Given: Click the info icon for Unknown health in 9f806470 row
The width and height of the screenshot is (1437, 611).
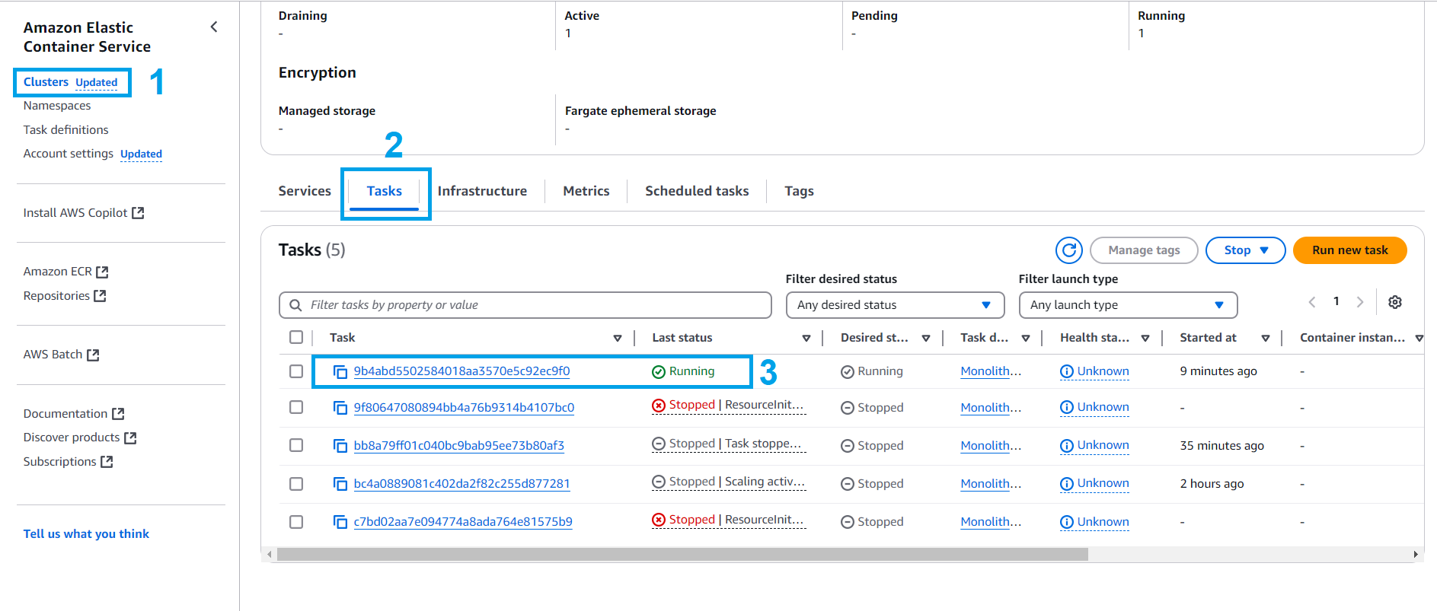Looking at the screenshot, I should [x=1067, y=408].
